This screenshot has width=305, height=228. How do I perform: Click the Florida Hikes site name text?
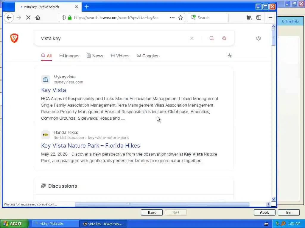[x=66, y=132]
